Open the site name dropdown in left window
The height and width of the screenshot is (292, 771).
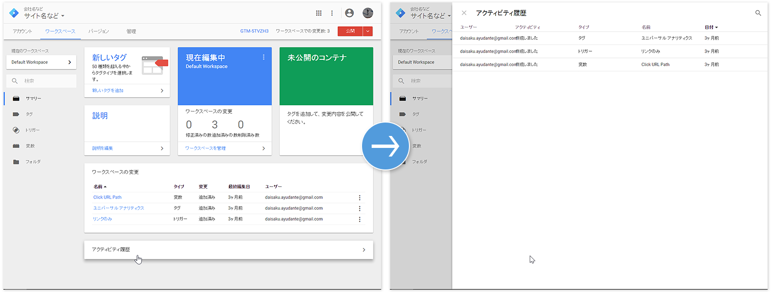pyautogui.click(x=44, y=16)
